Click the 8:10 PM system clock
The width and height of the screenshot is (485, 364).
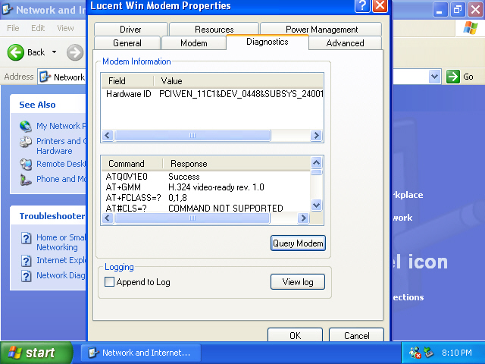click(x=456, y=353)
